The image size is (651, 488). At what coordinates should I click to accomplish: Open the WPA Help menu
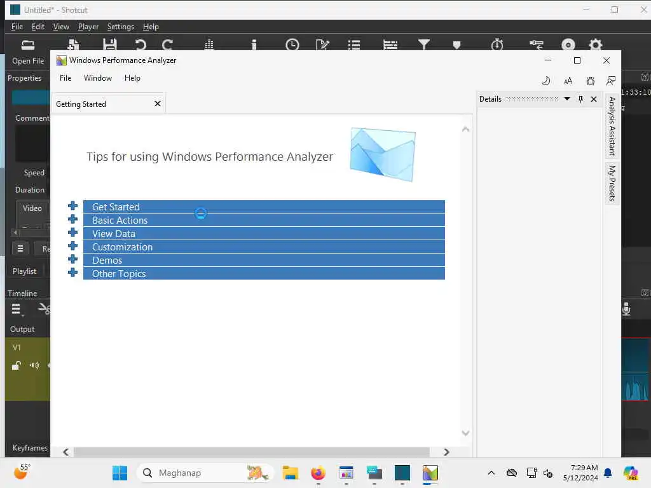tap(132, 78)
